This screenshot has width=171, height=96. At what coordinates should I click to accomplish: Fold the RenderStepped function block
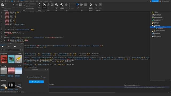coord(4,38)
